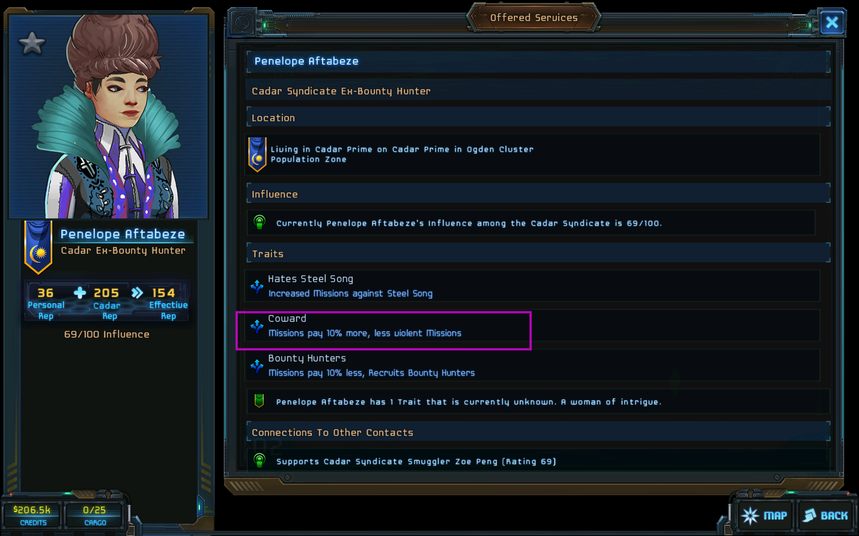Screen dimensions: 859x536
Task: Open the Offered Services header tab
Action: click(534, 17)
